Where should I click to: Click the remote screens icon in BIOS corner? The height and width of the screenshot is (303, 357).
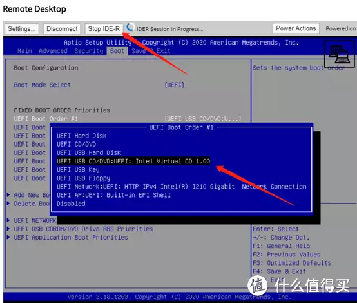tap(339, 54)
